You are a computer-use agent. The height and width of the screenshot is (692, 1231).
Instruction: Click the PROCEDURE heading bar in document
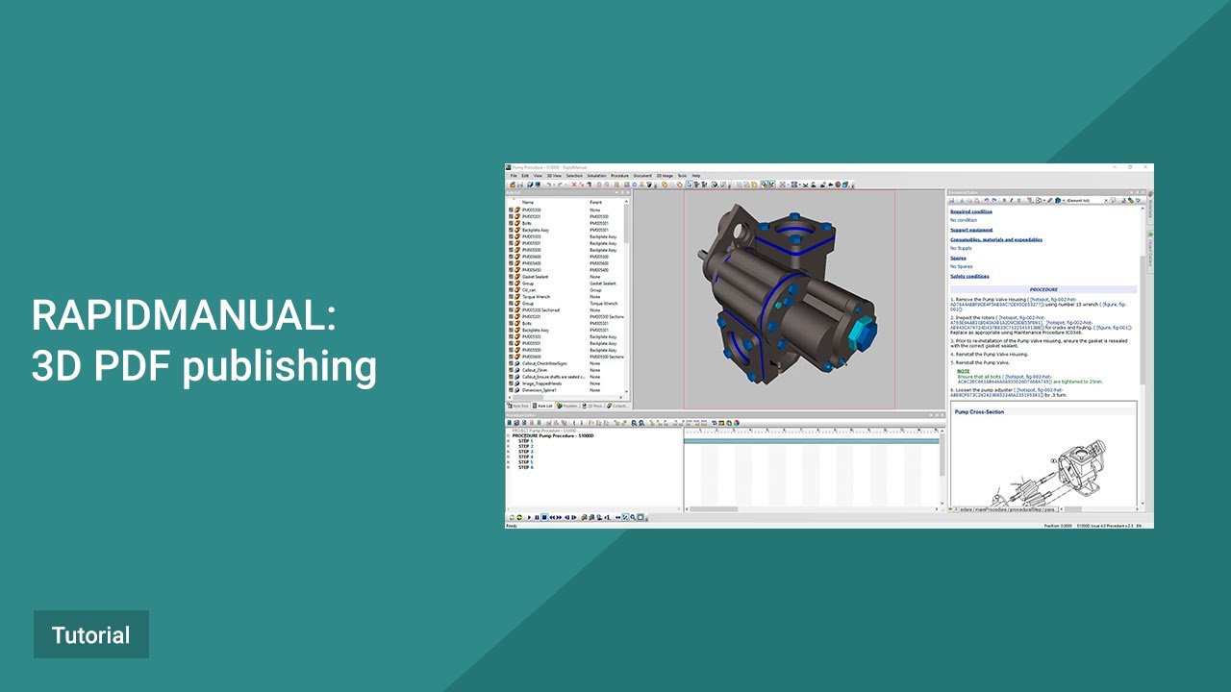click(x=1043, y=289)
